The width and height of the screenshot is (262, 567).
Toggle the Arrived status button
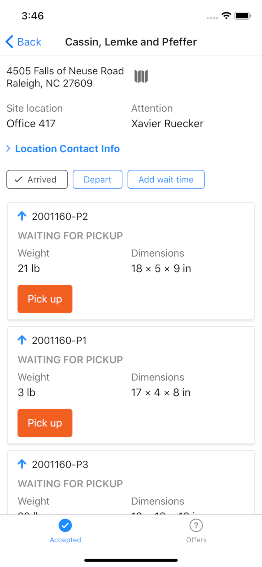click(37, 179)
